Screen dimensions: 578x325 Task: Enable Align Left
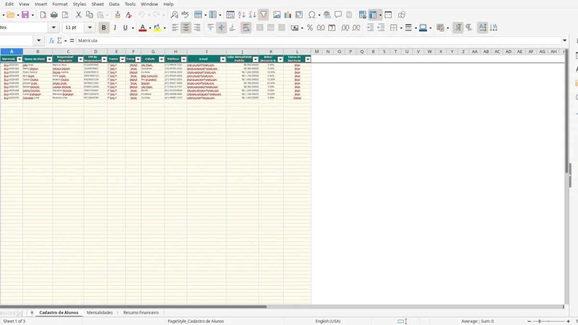175,28
